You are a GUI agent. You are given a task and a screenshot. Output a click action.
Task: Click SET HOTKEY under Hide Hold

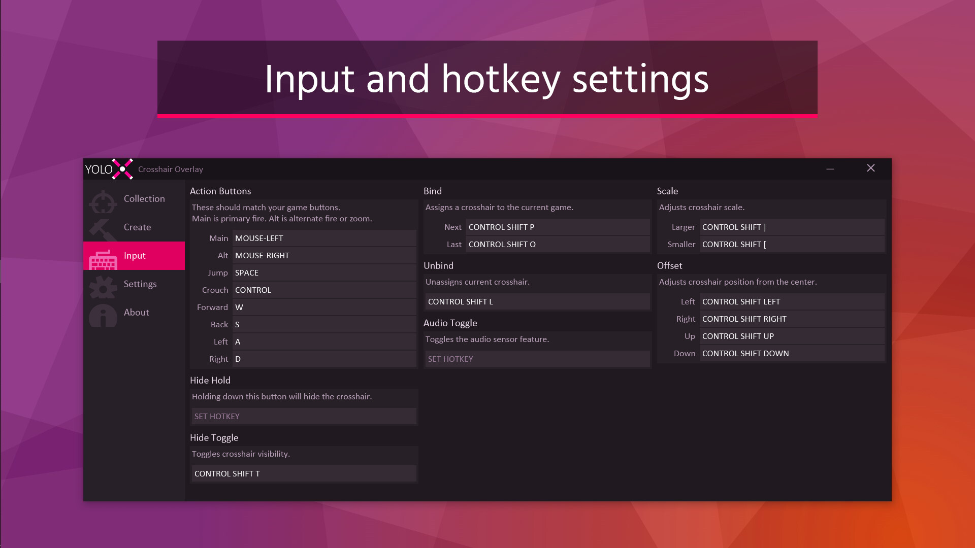303,416
